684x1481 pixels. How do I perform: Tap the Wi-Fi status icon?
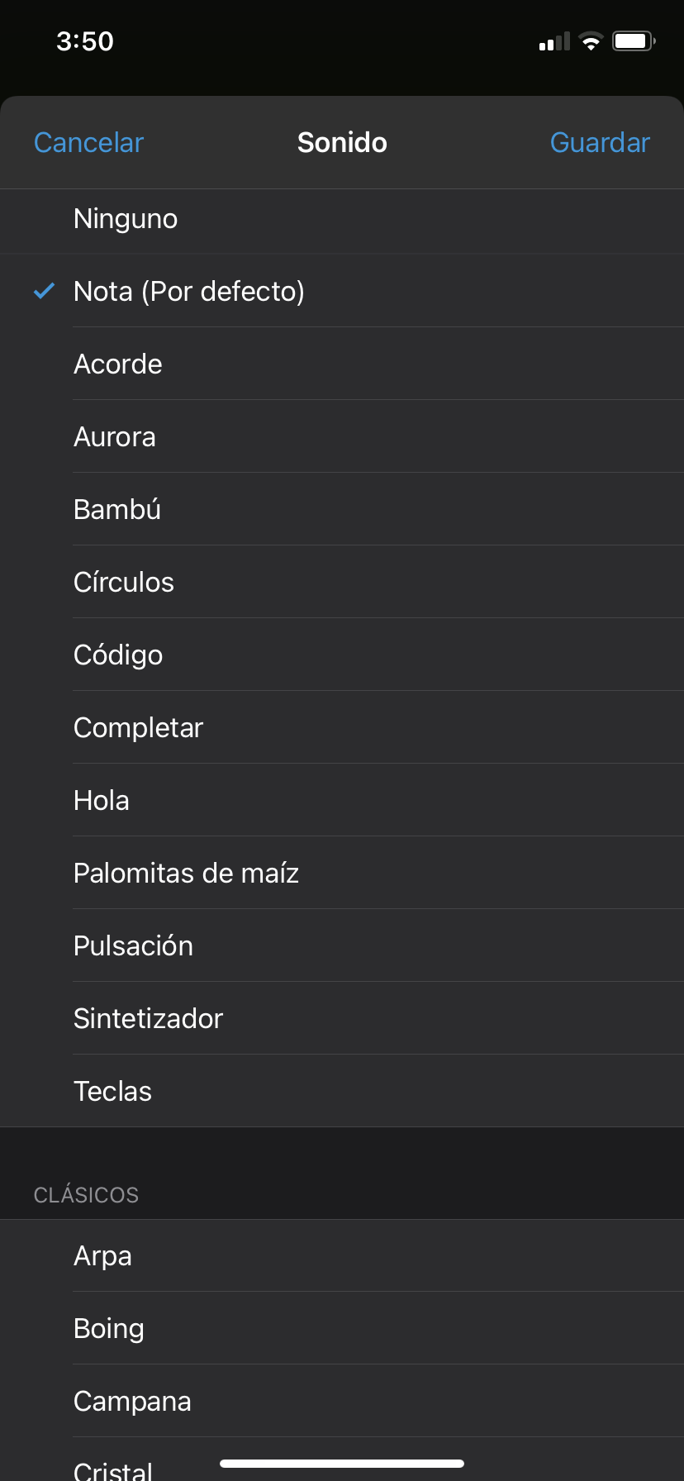591,41
